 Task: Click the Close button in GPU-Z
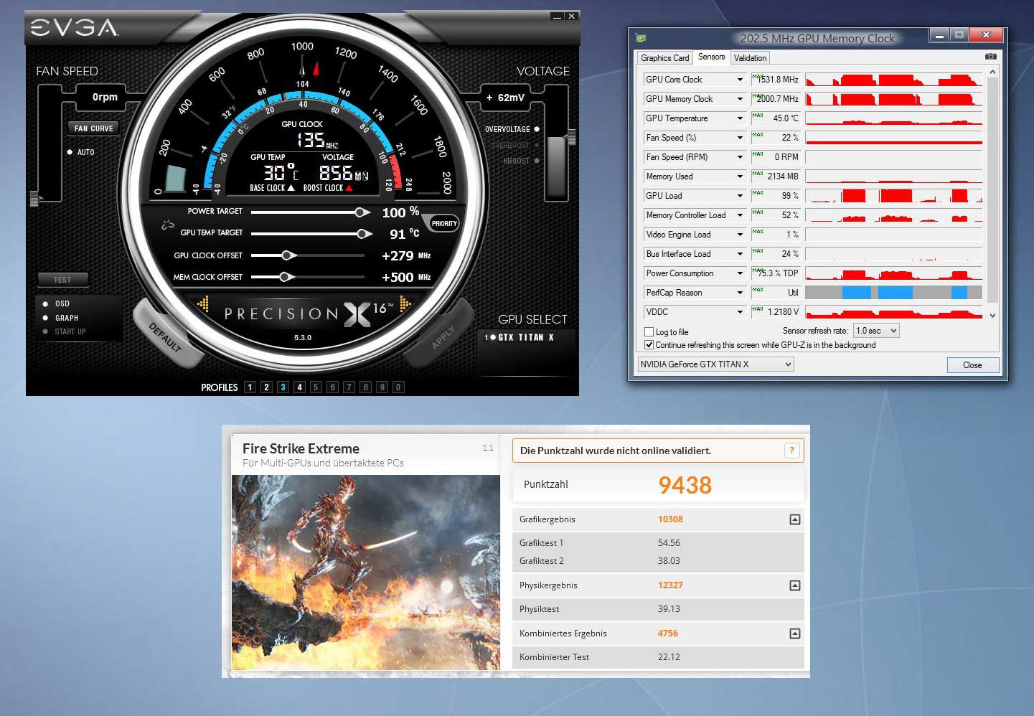click(972, 365)
